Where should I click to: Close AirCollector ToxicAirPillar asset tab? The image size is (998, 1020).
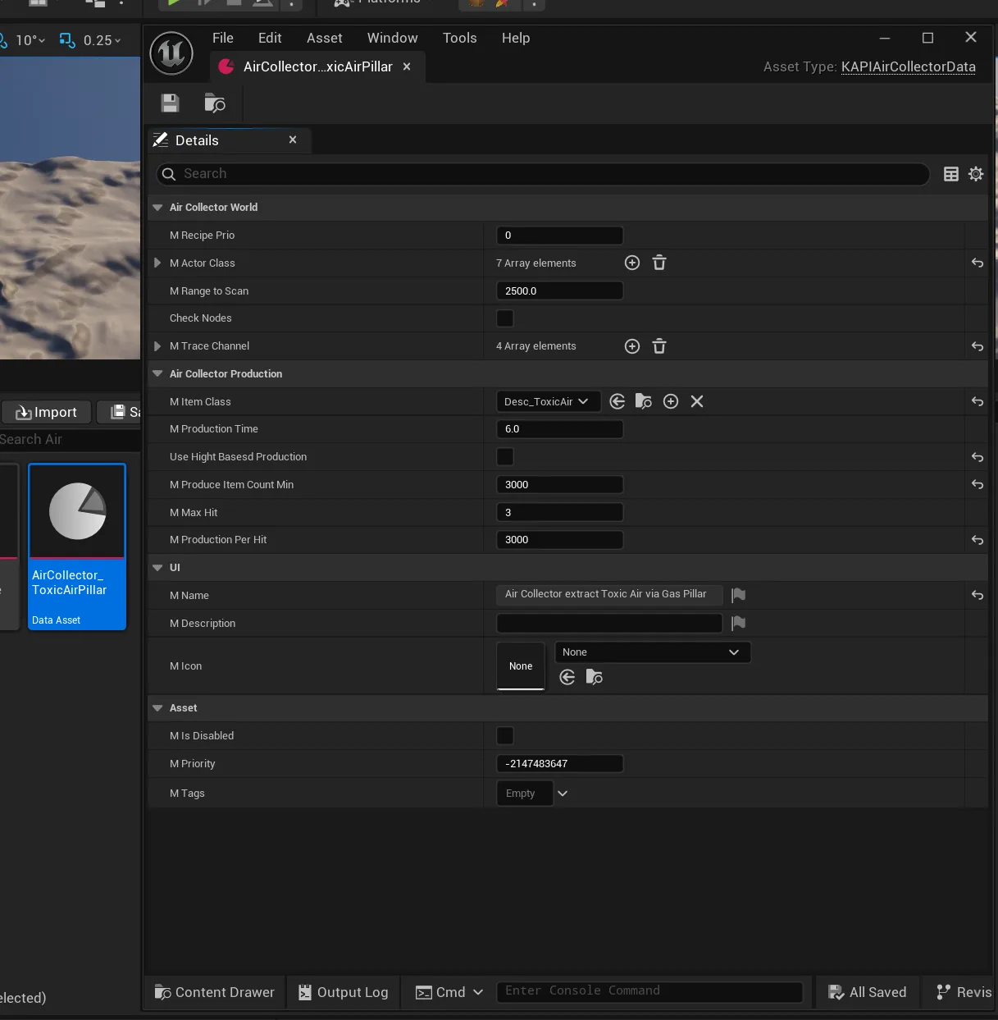click(x=407, y=66)
